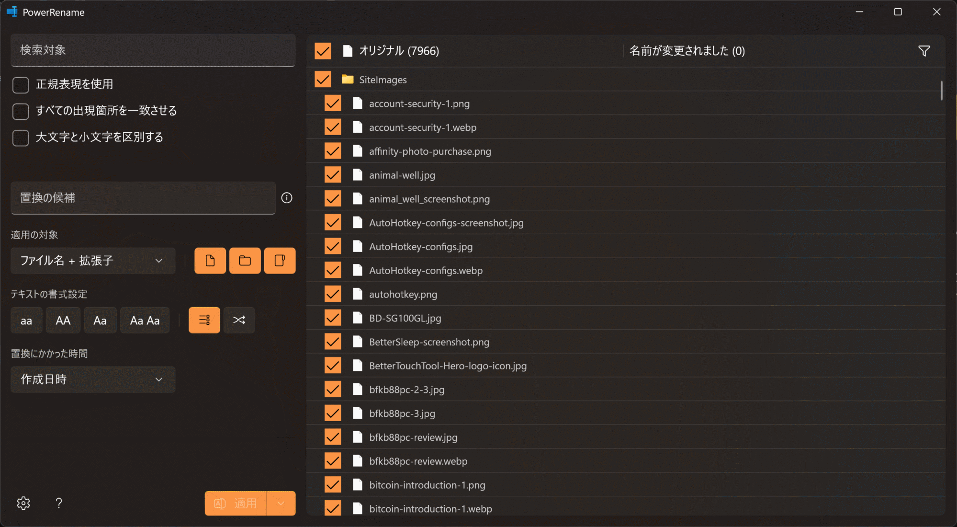The image size is (957, 527).
Task: Uncheck animal-well.jpg file checkbox
Action: tap(332, 175)
